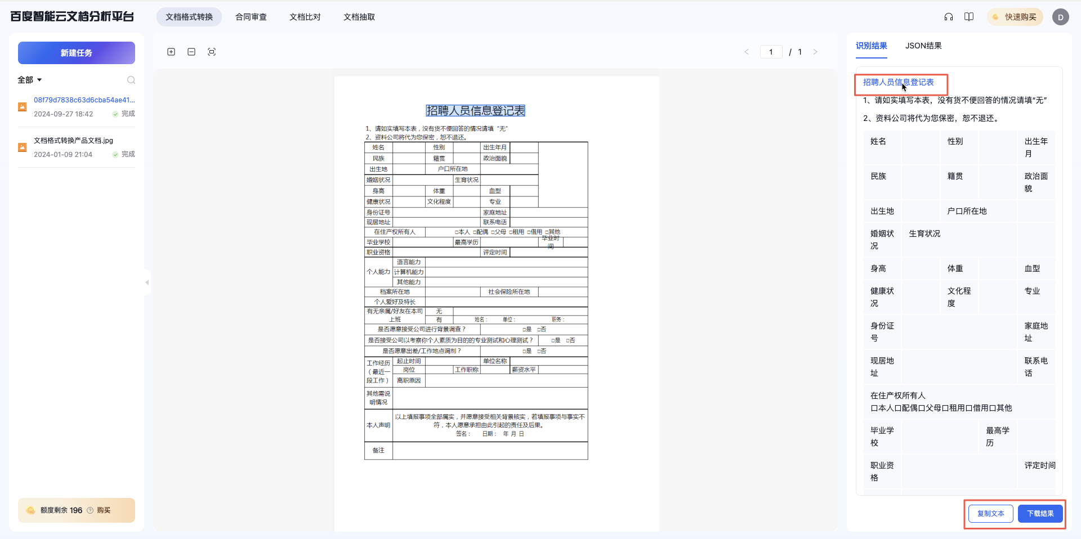The height and width of the screenshot is (539, 1081).
Task: Click the fit-to-screen icon in viewer toolbar
Action: [212, 52]
